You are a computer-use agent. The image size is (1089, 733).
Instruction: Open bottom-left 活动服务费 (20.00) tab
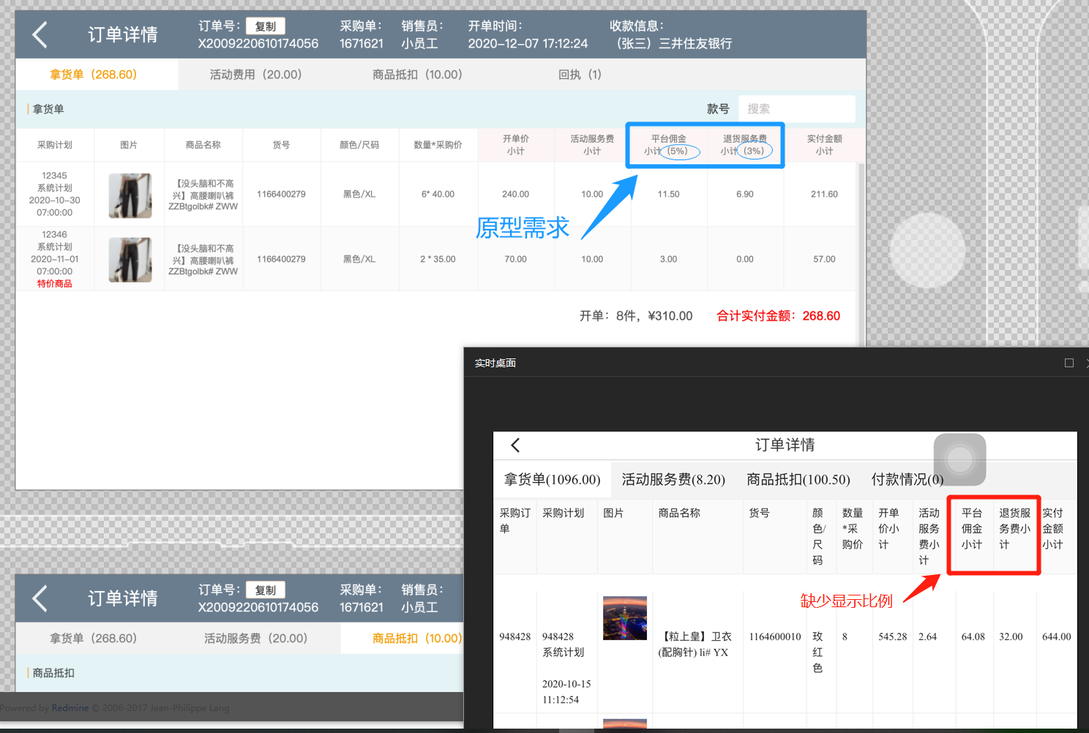[x=255, y=639]
